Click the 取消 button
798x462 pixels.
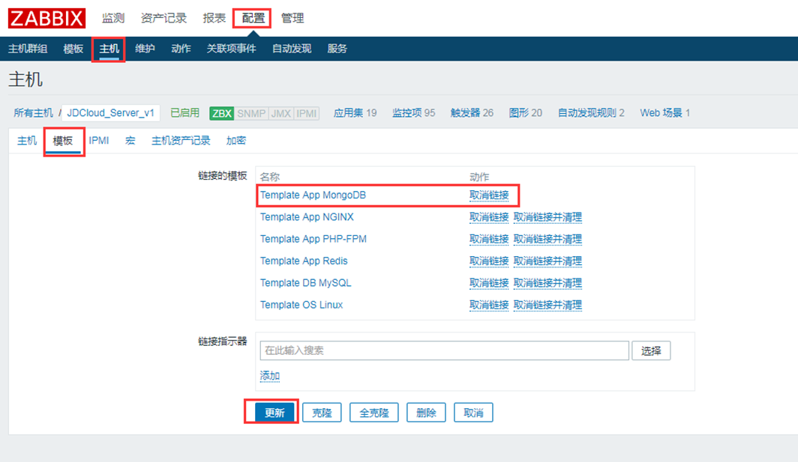click(473, 413)
